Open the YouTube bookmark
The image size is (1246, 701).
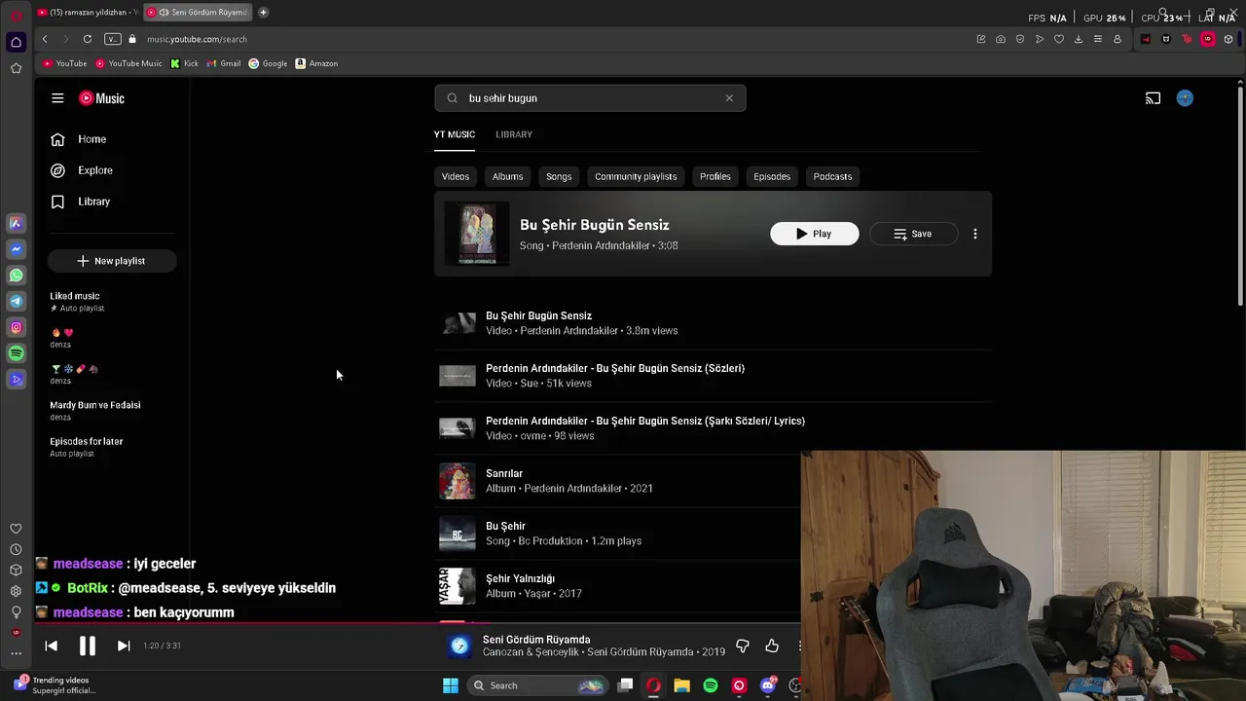point(65,63)
